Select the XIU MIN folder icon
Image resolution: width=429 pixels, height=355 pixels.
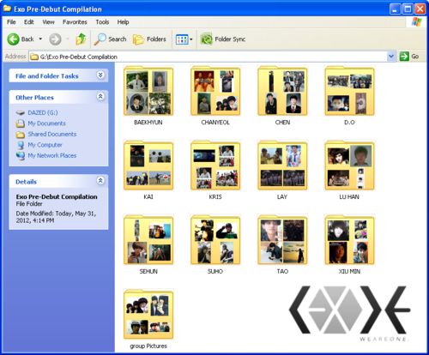[349, 240]
